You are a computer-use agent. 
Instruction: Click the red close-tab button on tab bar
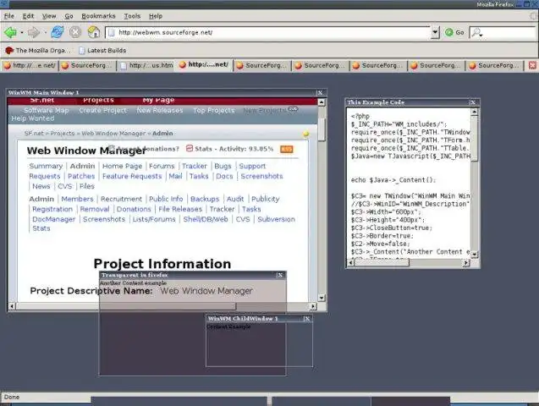532,65
